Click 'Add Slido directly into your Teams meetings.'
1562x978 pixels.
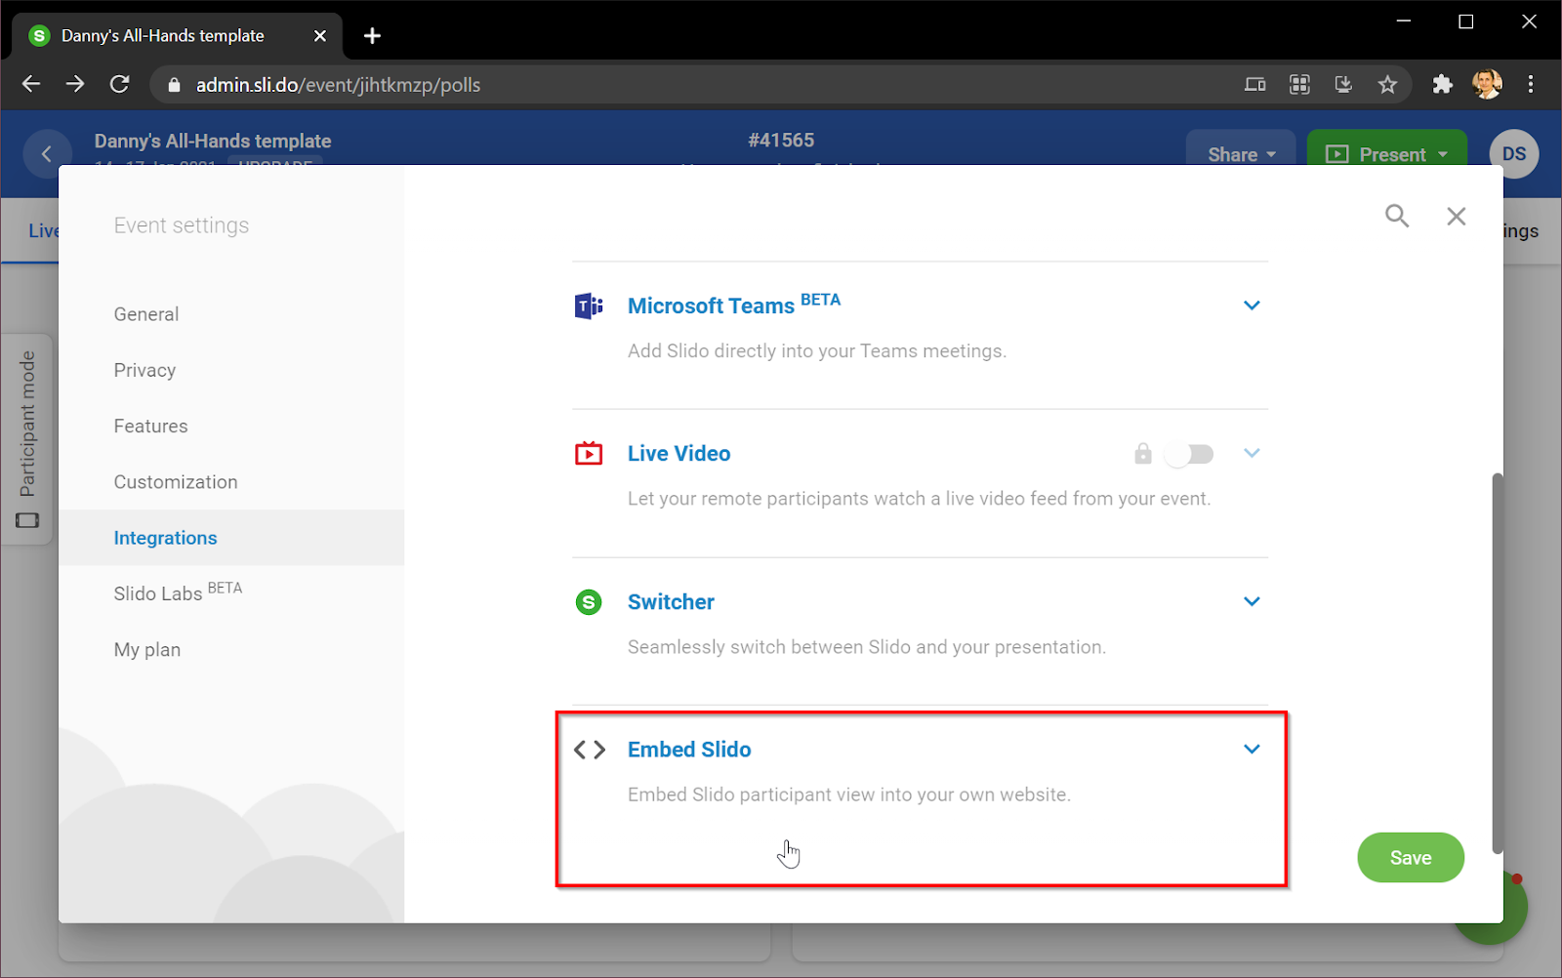[817, 351]
